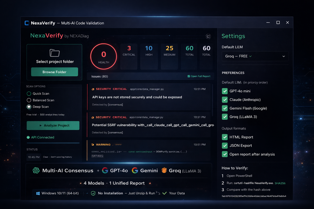
Task: Click the Google logo beside Gemini
Action: [x=135, y=170]
